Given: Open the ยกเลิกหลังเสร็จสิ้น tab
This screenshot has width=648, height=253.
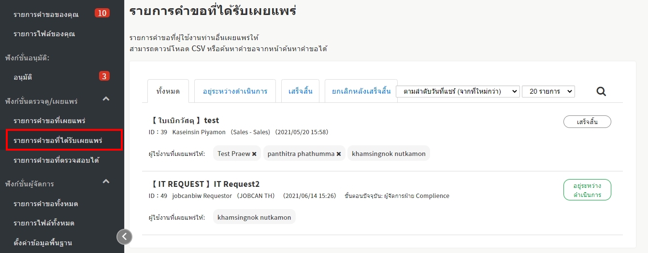Looking at the screenshot, I should pos(360,91).
